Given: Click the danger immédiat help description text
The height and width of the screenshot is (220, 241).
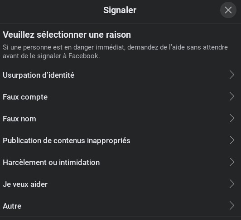Looking at the screenshot, I should 115,51.
